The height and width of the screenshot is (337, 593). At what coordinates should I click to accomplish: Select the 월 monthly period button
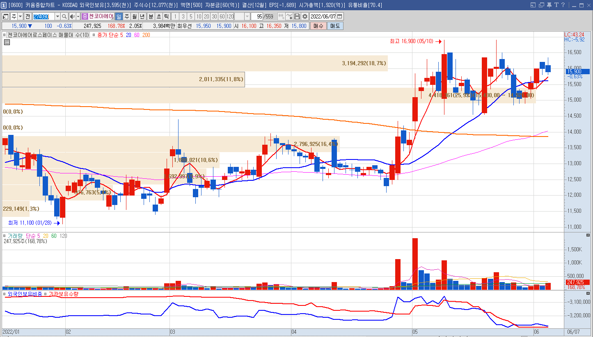pos(135,16)
